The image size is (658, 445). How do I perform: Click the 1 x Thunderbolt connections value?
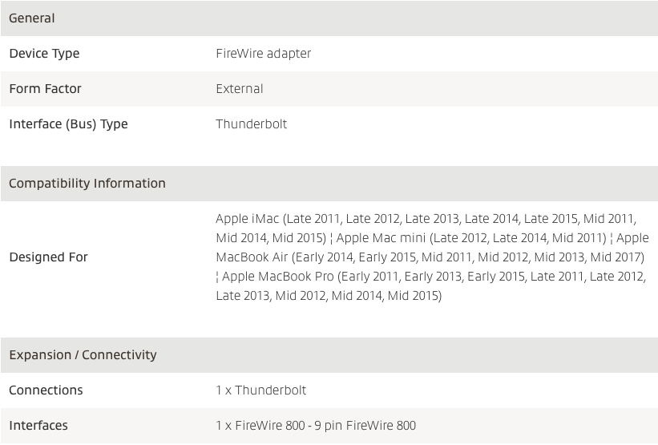coord(260,390)
